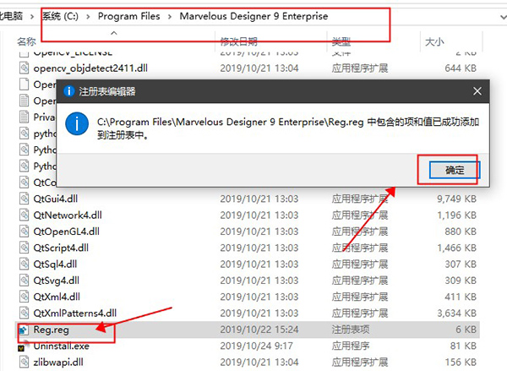
Task: Click the QtNetwork4.dll file icon
Action: [x=24, y=215]
